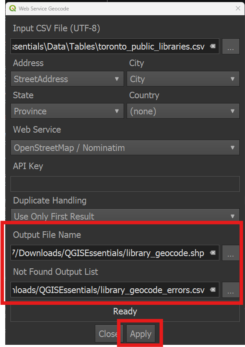Browse for the Output File Name location

231,253
